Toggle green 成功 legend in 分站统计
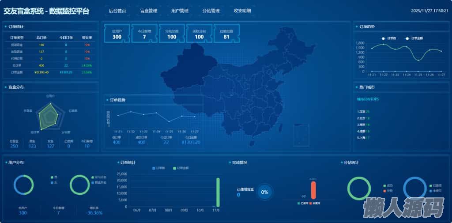The image size is (452, 223). (388, 186)
